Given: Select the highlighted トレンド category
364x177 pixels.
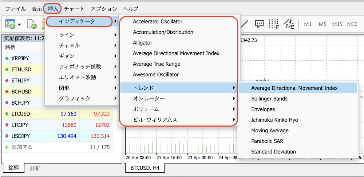Looking at the screenshot, I should 178,88.
